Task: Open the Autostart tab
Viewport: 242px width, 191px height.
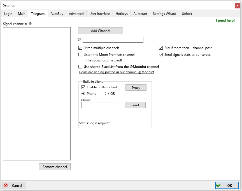Action: tap(140, 14)
